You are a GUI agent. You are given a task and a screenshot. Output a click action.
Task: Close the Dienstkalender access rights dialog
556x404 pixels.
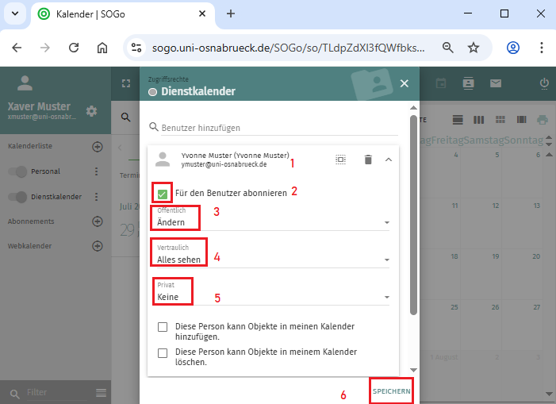(404, 83)
